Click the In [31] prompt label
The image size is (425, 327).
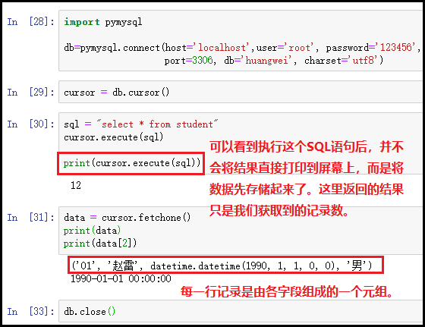pos(30,217)
